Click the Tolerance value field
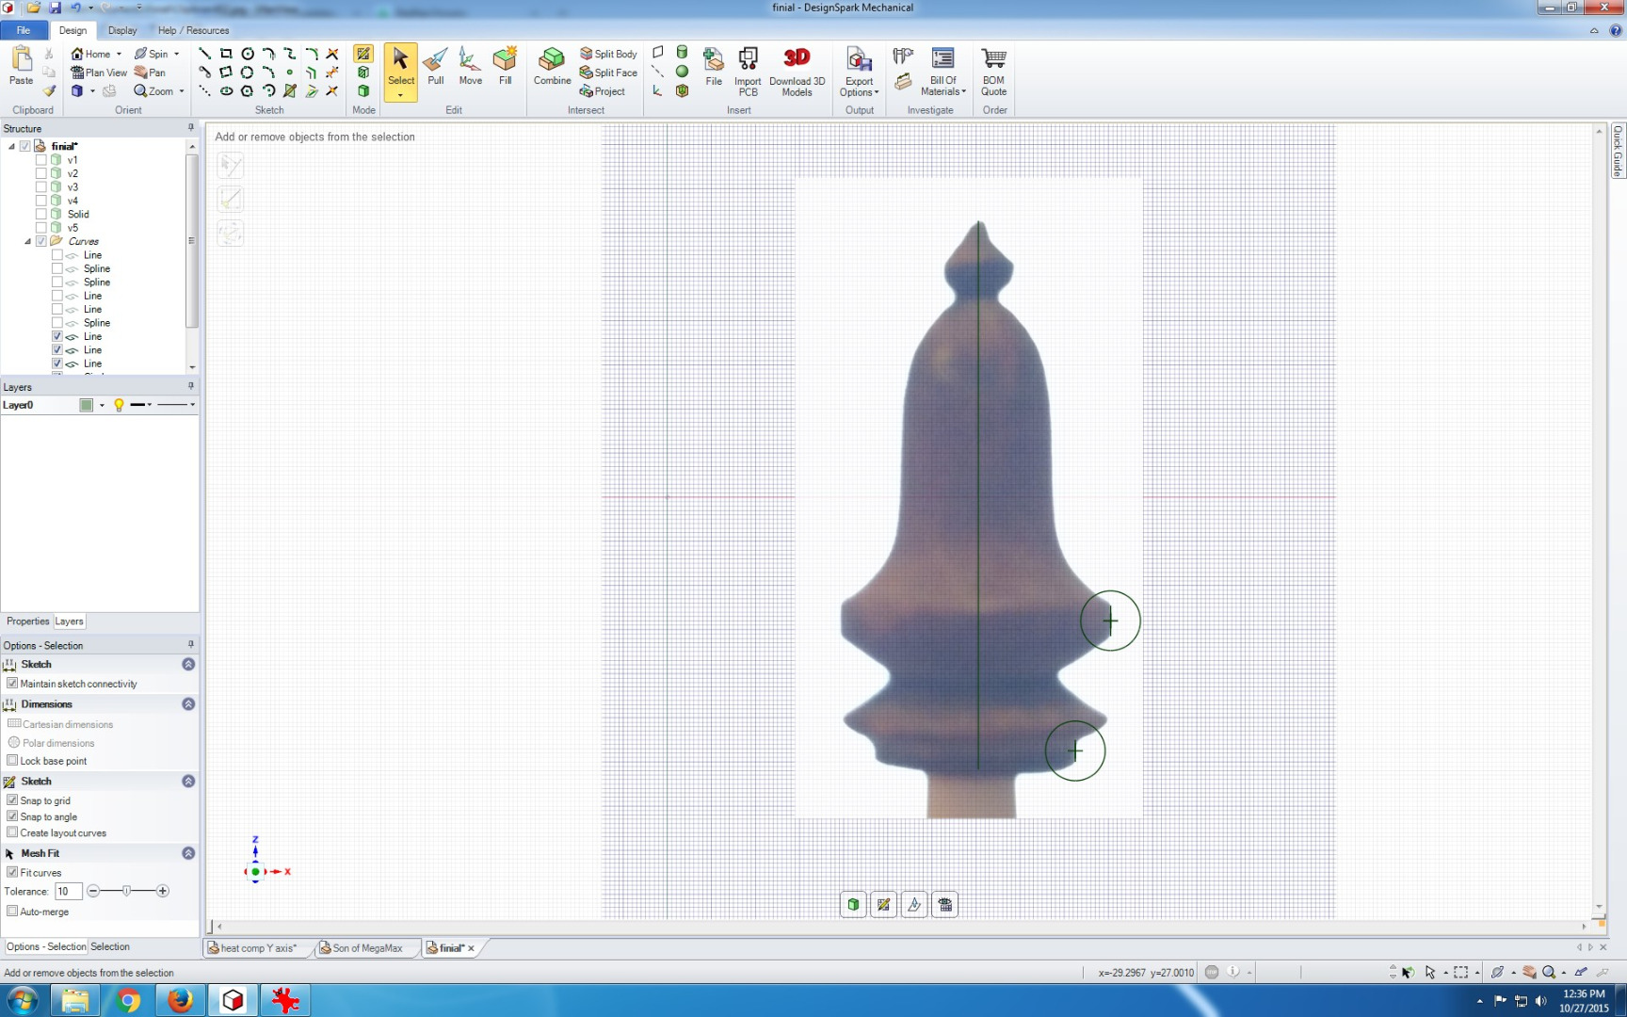This screenshot has height=1017, width=1627. 68,892
